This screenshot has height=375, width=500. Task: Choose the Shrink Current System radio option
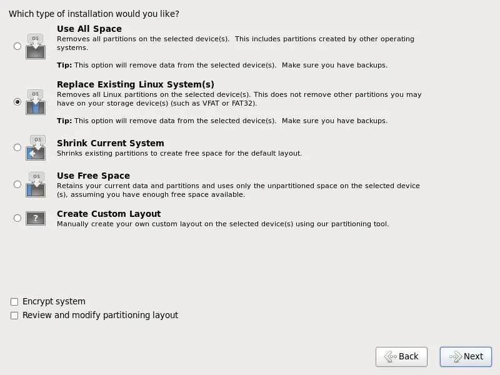pyautogui.click(x=17, y=147)
